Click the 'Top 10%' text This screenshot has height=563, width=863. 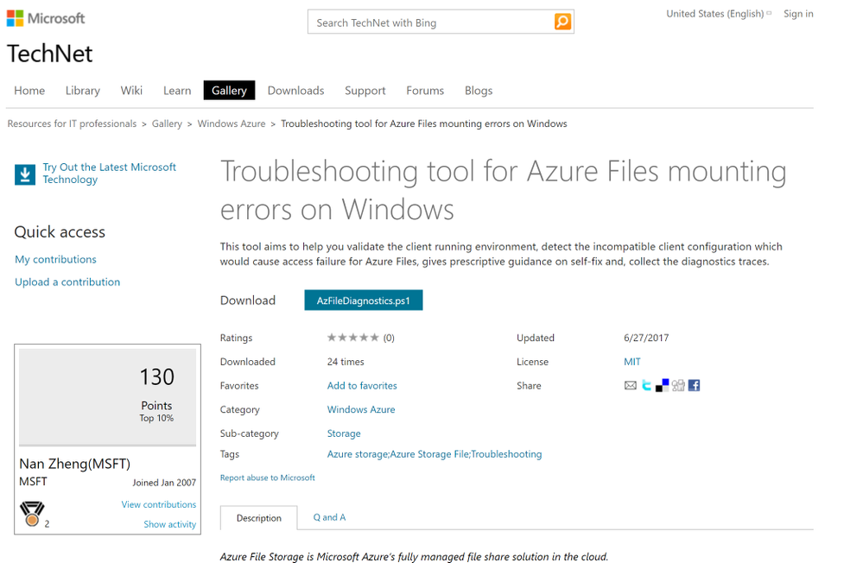point(156,418)
